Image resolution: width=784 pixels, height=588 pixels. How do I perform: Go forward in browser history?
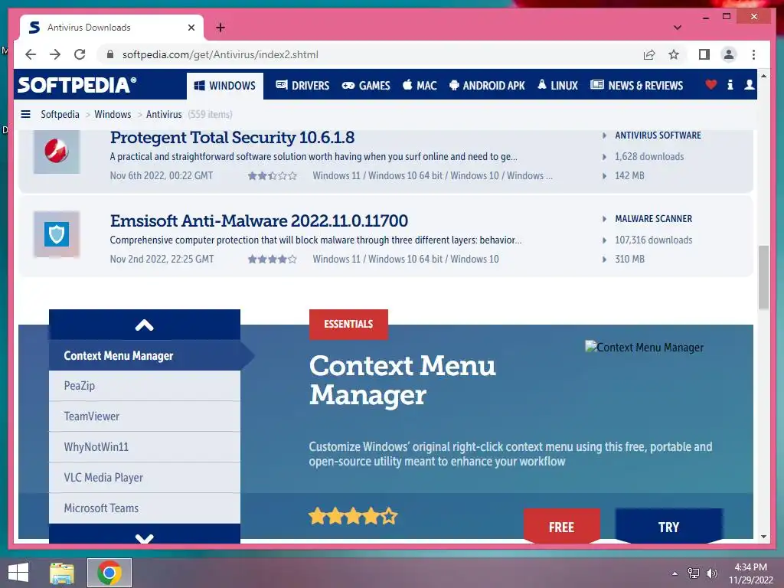(x=55, y=54)
